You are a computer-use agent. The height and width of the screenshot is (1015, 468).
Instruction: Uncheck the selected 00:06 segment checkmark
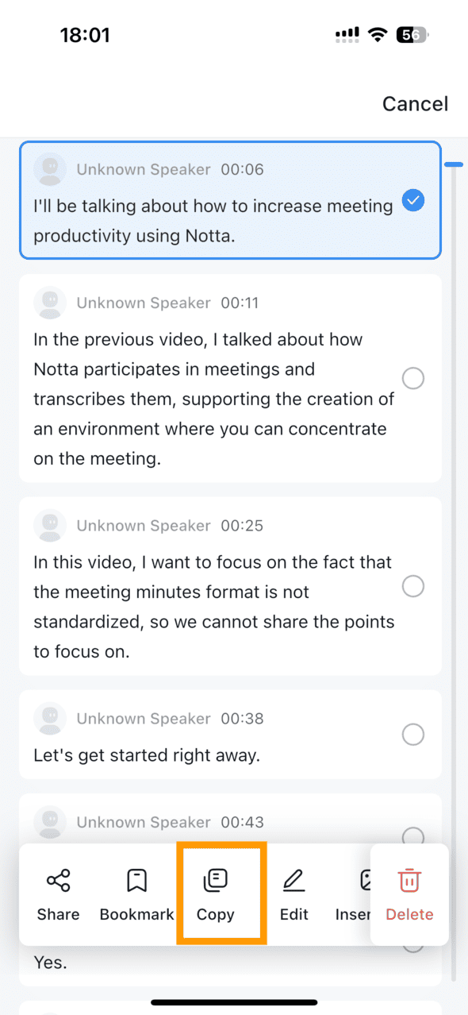tap(413, 200)
